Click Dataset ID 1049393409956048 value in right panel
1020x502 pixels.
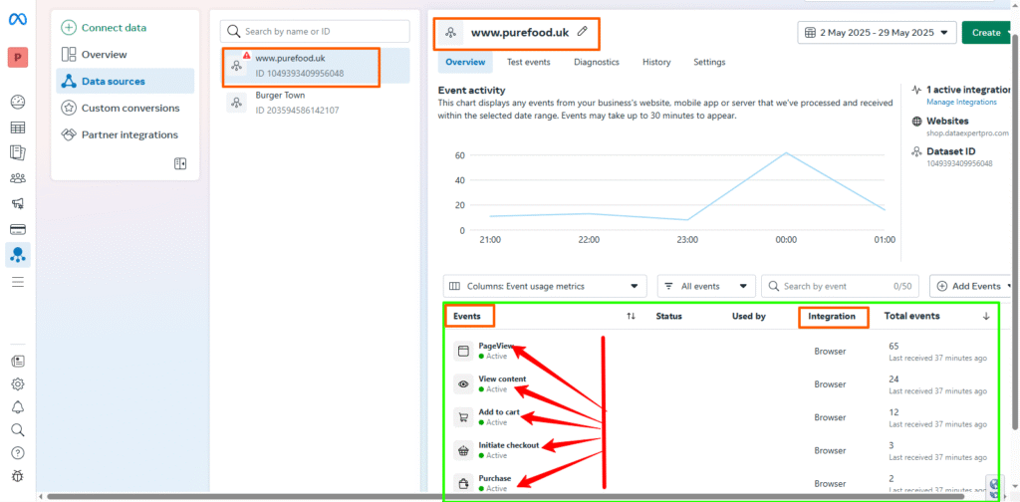(959, 163)
